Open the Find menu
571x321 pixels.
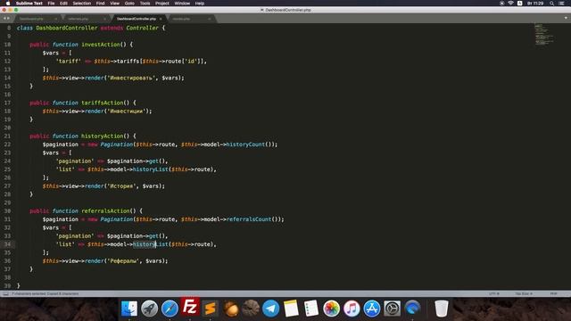click(x=100, y=4)
